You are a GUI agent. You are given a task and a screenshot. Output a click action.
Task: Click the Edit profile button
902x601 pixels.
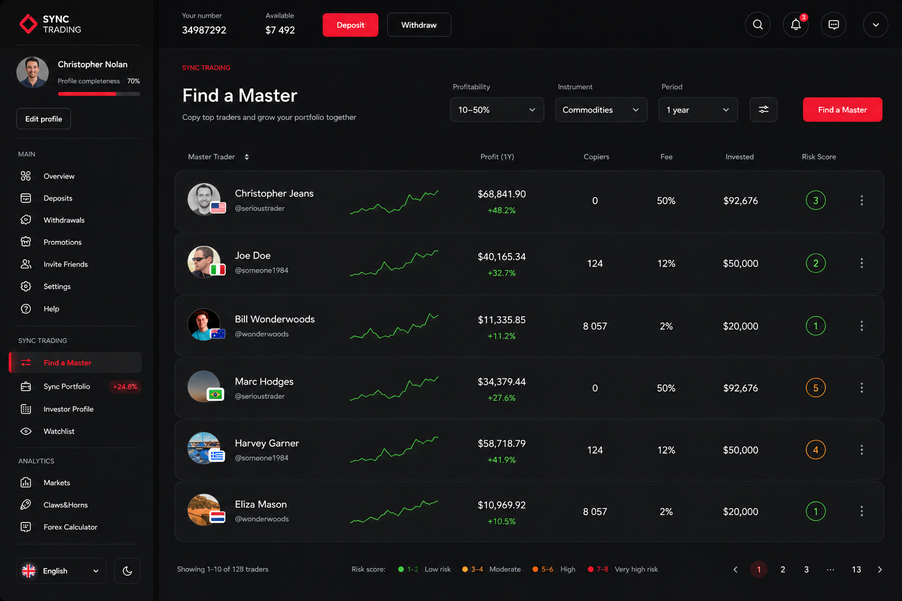click(43, 119)
